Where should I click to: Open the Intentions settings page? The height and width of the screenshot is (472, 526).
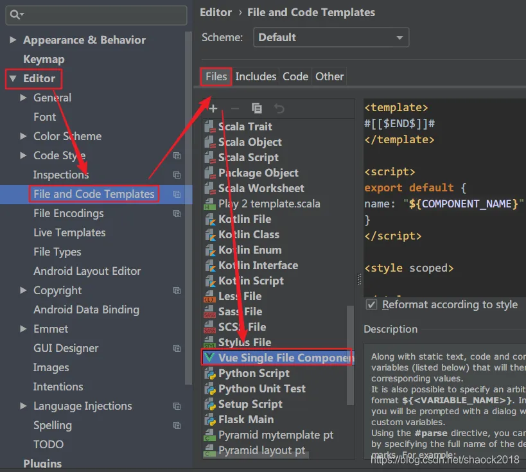pyautogui.click(x=58, y=387)
